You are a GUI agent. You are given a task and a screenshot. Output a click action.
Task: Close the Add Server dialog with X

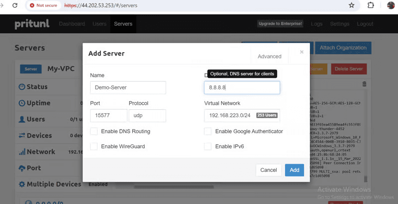click(x=301, y=52)
